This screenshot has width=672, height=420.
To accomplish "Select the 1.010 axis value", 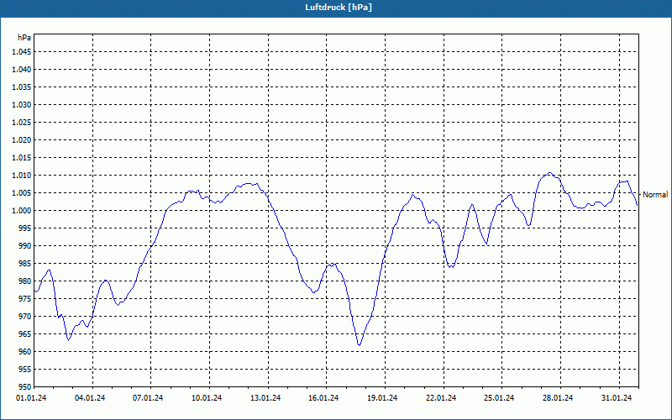I will coord(21,176).
